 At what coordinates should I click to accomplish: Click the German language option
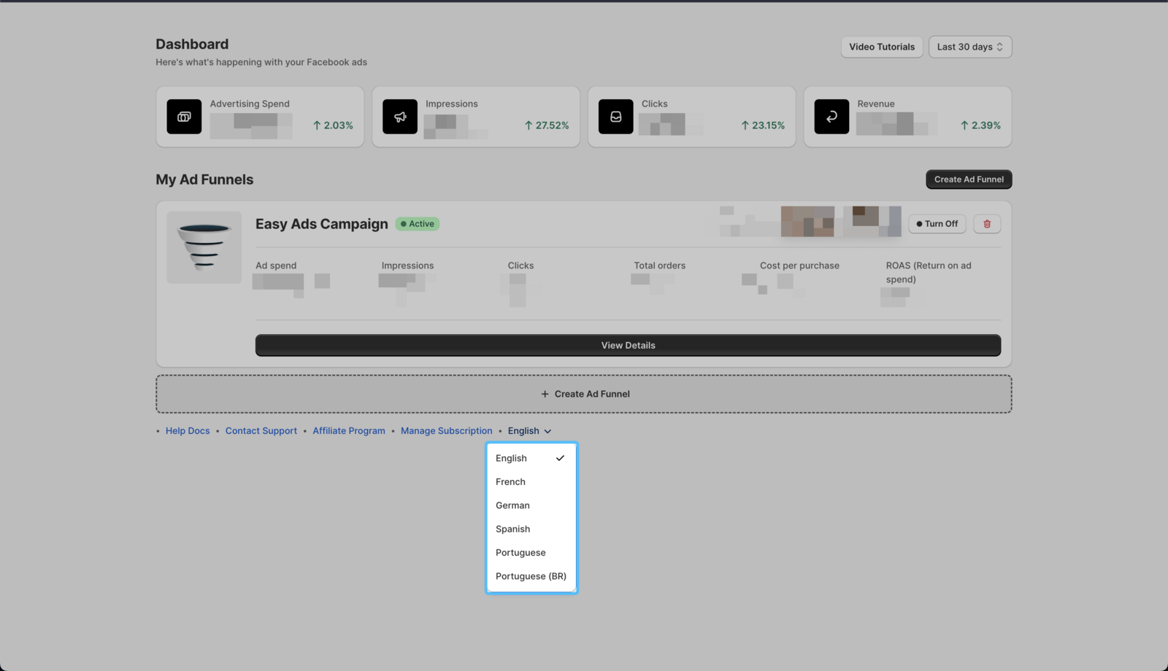(512, 505)
